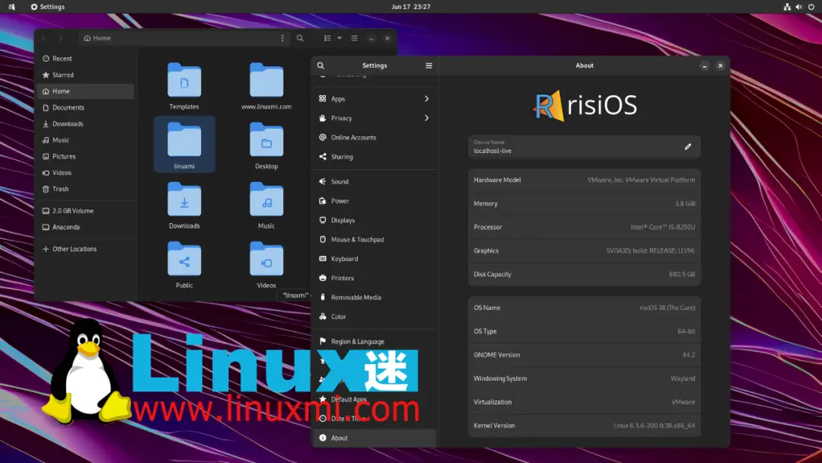Select the linuxmi folder icon
Viewport: 822px width, 463px height.
click(184, 141)
